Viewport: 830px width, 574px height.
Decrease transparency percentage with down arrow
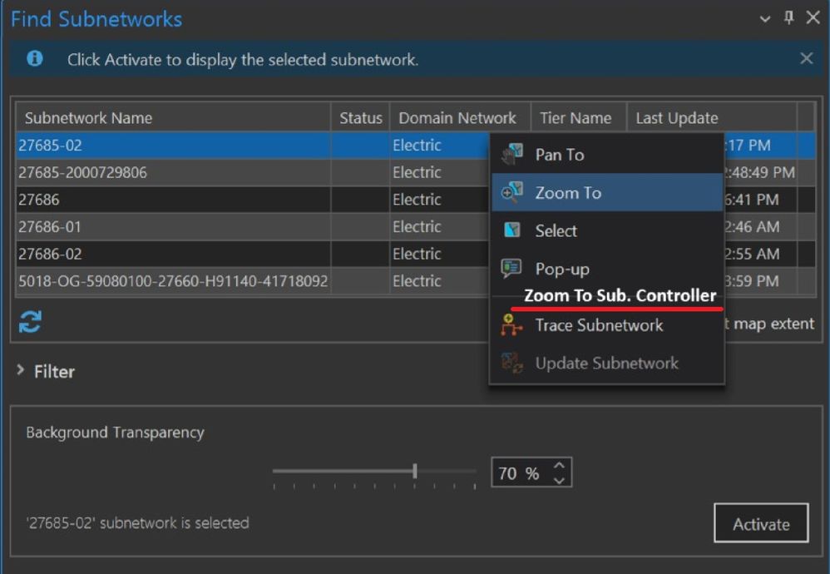(559, 480)
